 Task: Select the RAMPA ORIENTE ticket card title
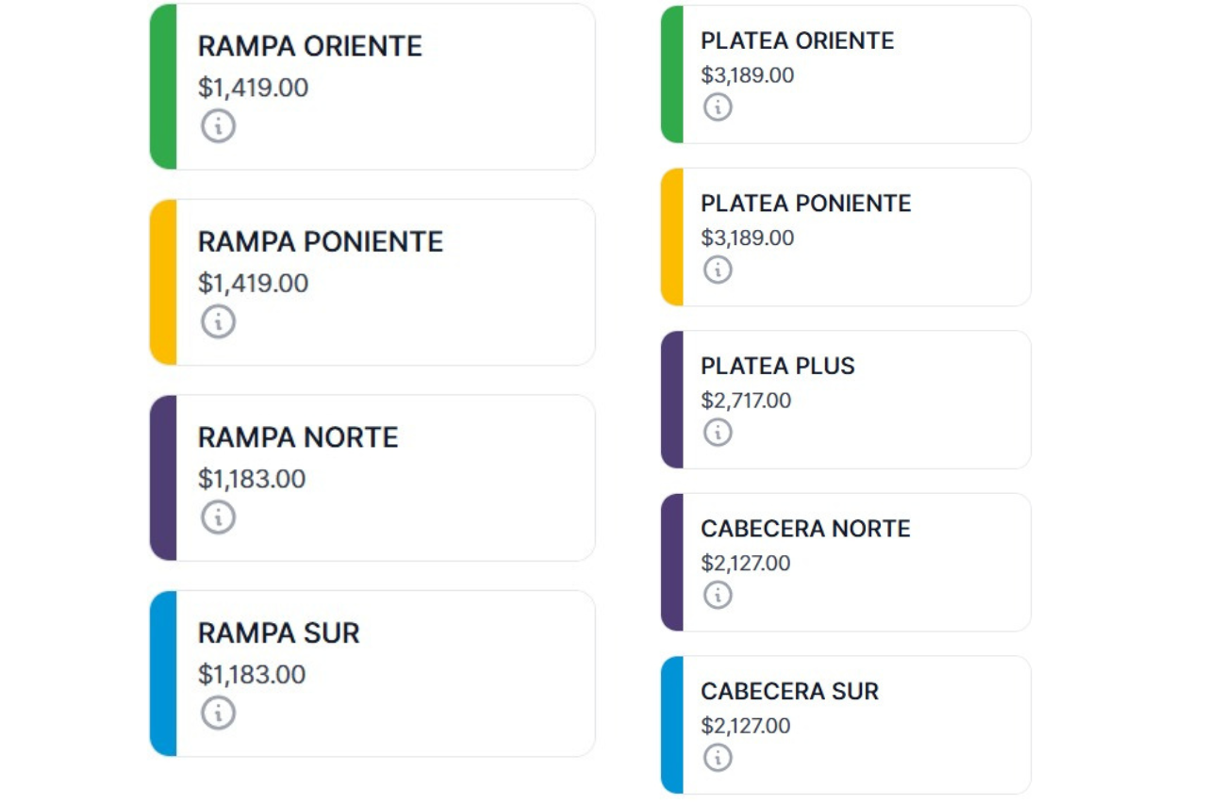point(310,46)
